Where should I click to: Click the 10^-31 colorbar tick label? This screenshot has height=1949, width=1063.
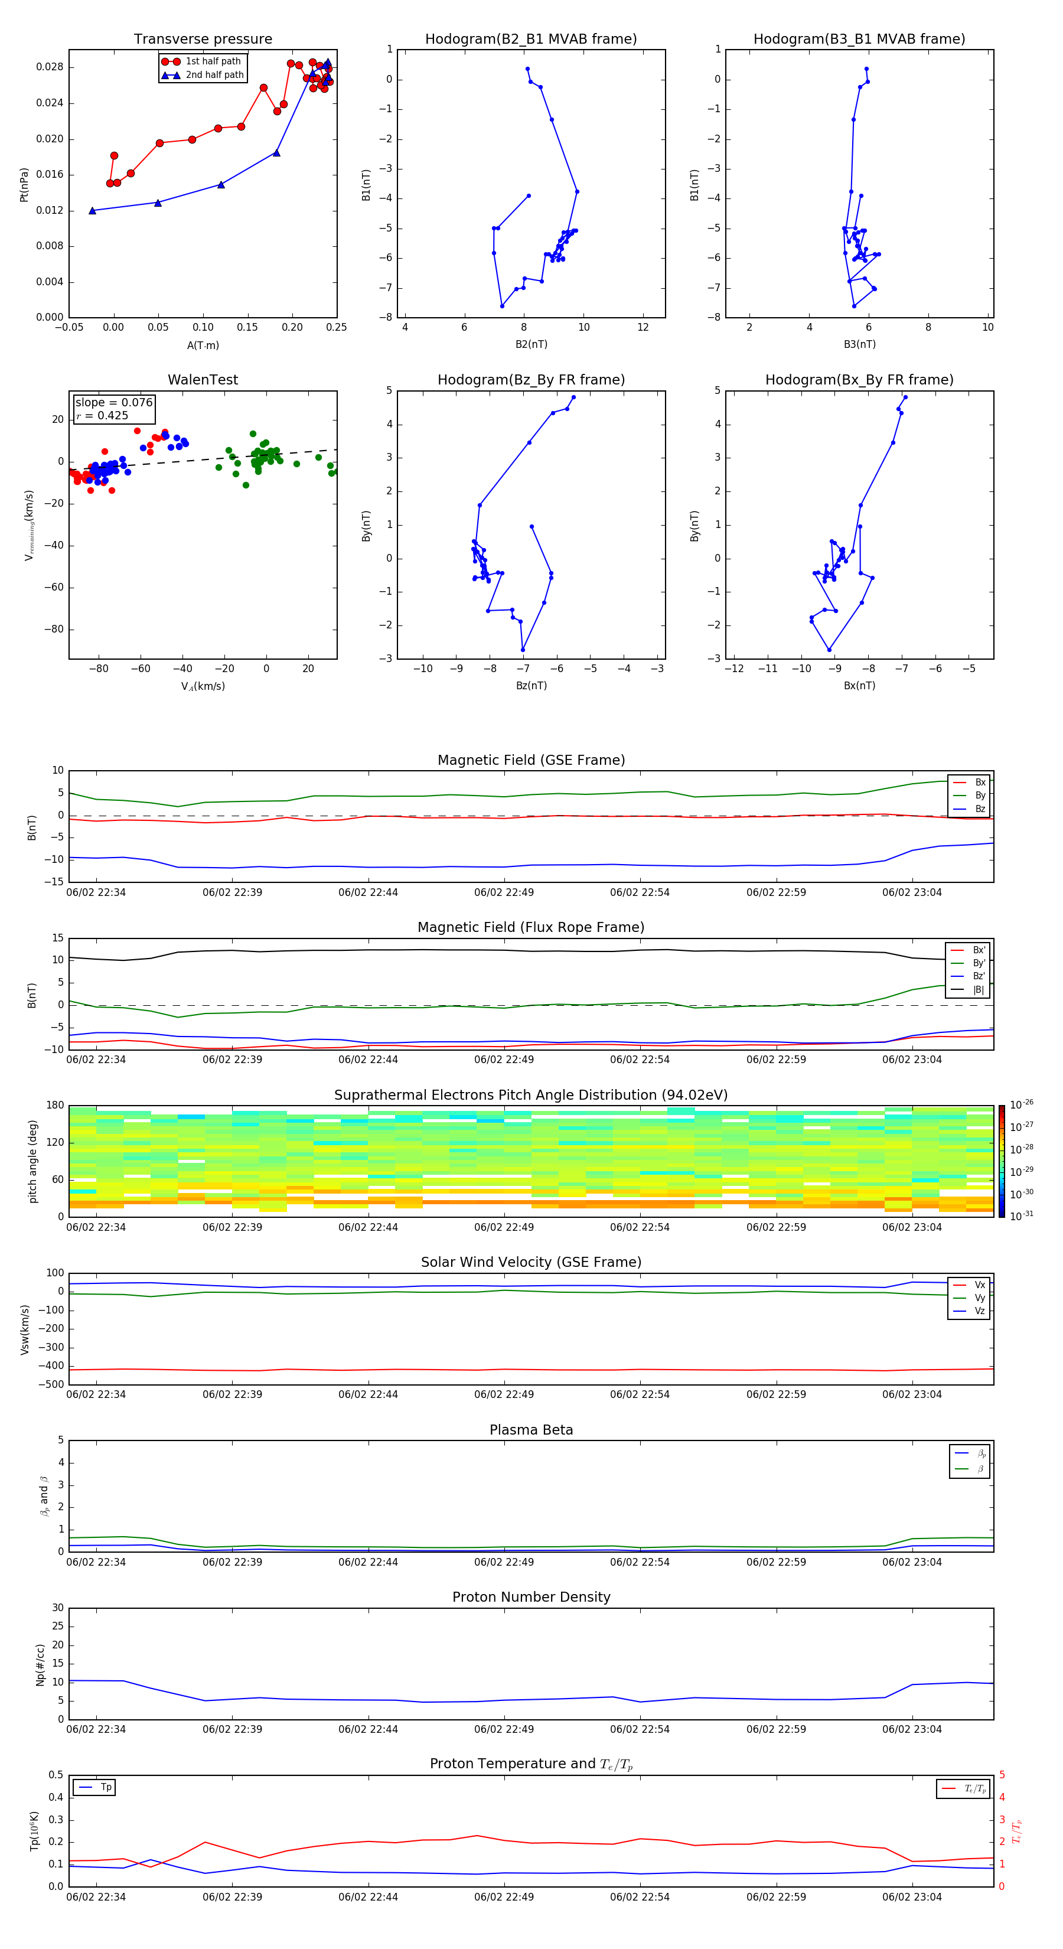(x=1022, y=1216)
